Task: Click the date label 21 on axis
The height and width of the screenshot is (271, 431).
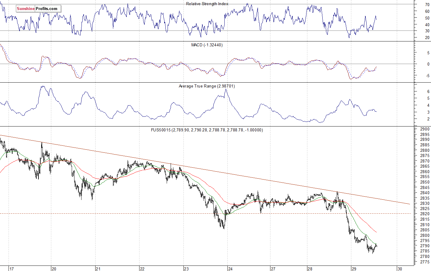Action: (98, 269)
